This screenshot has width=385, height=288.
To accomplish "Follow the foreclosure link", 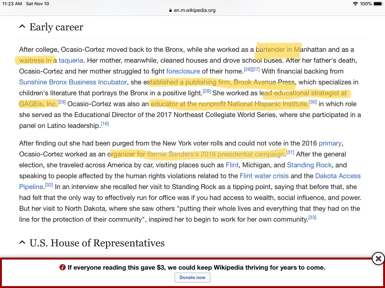I will click(183, 71).
